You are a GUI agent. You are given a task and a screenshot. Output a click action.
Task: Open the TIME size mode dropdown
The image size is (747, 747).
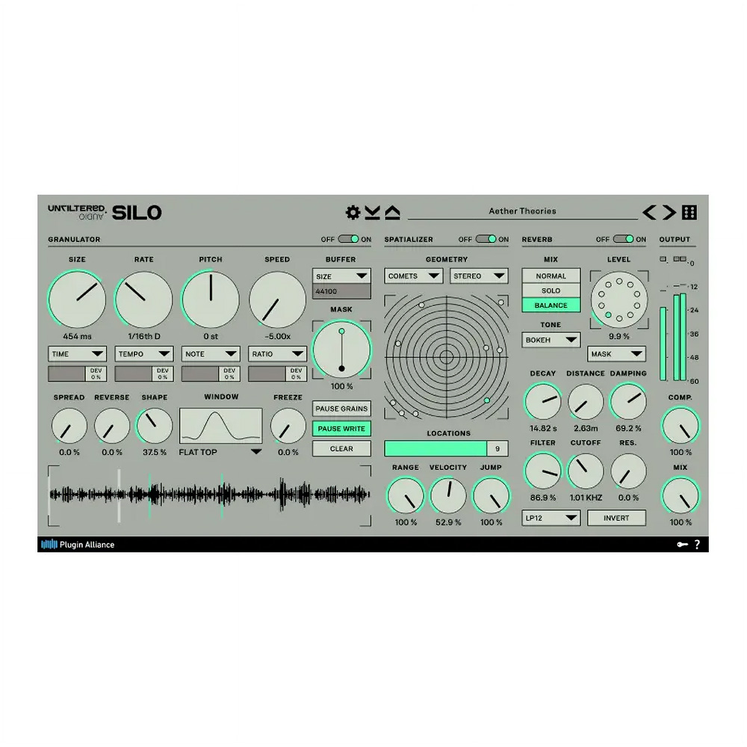(77, 354)
